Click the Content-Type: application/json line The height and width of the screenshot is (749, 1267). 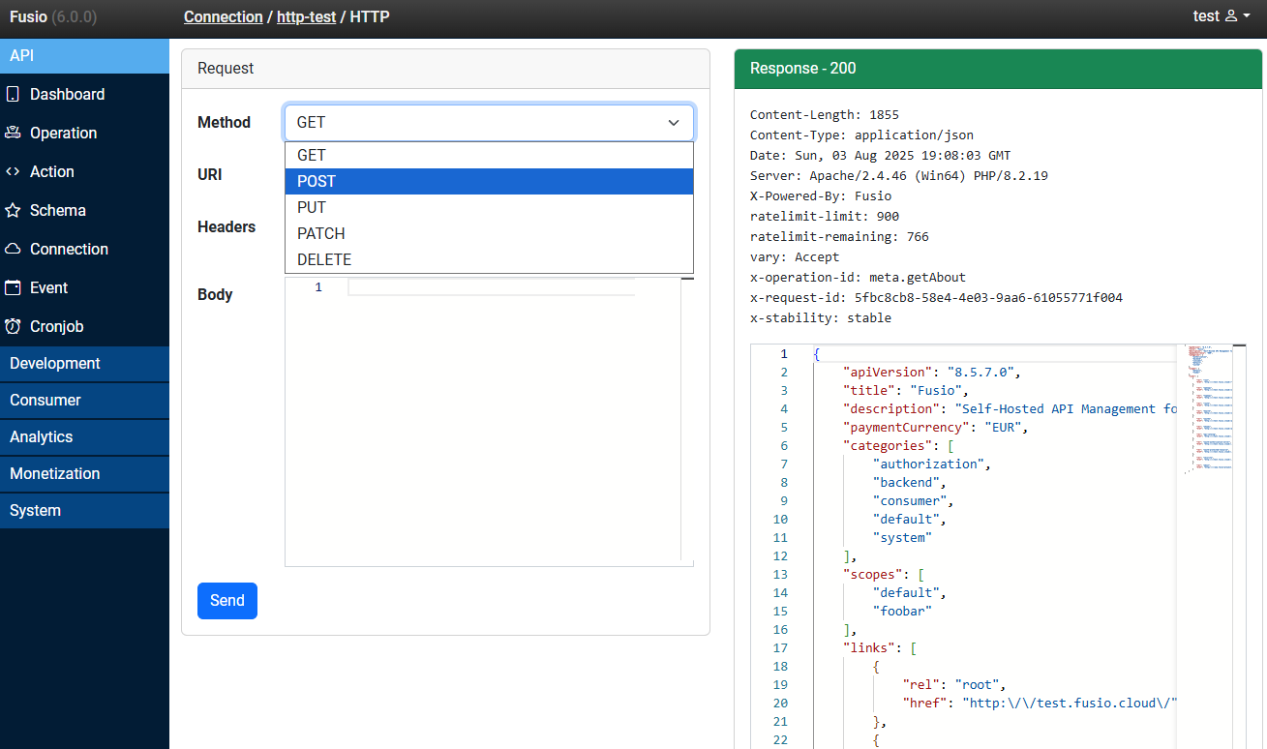861,135
